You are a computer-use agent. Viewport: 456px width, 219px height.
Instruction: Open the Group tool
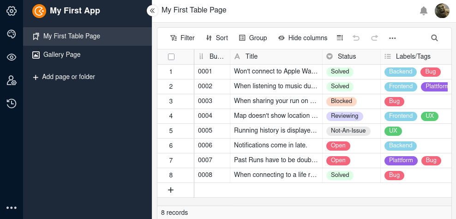pos(253,38)
